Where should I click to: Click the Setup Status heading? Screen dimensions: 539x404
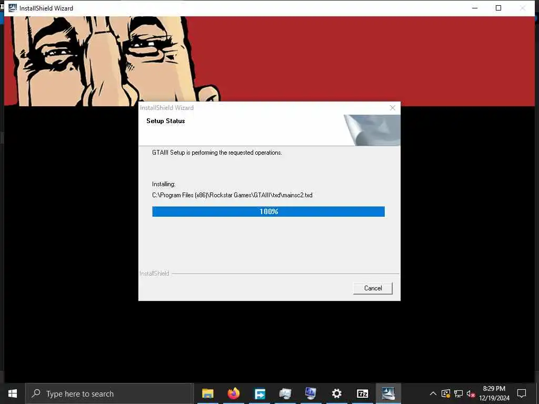[166, 121]
